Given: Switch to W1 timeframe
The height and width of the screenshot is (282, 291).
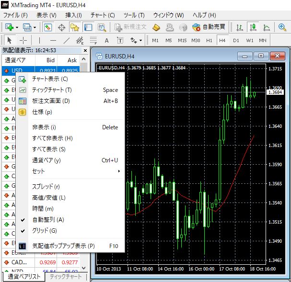Looking at the screenshot, I should pyautogui.click(x=250, y=40).
